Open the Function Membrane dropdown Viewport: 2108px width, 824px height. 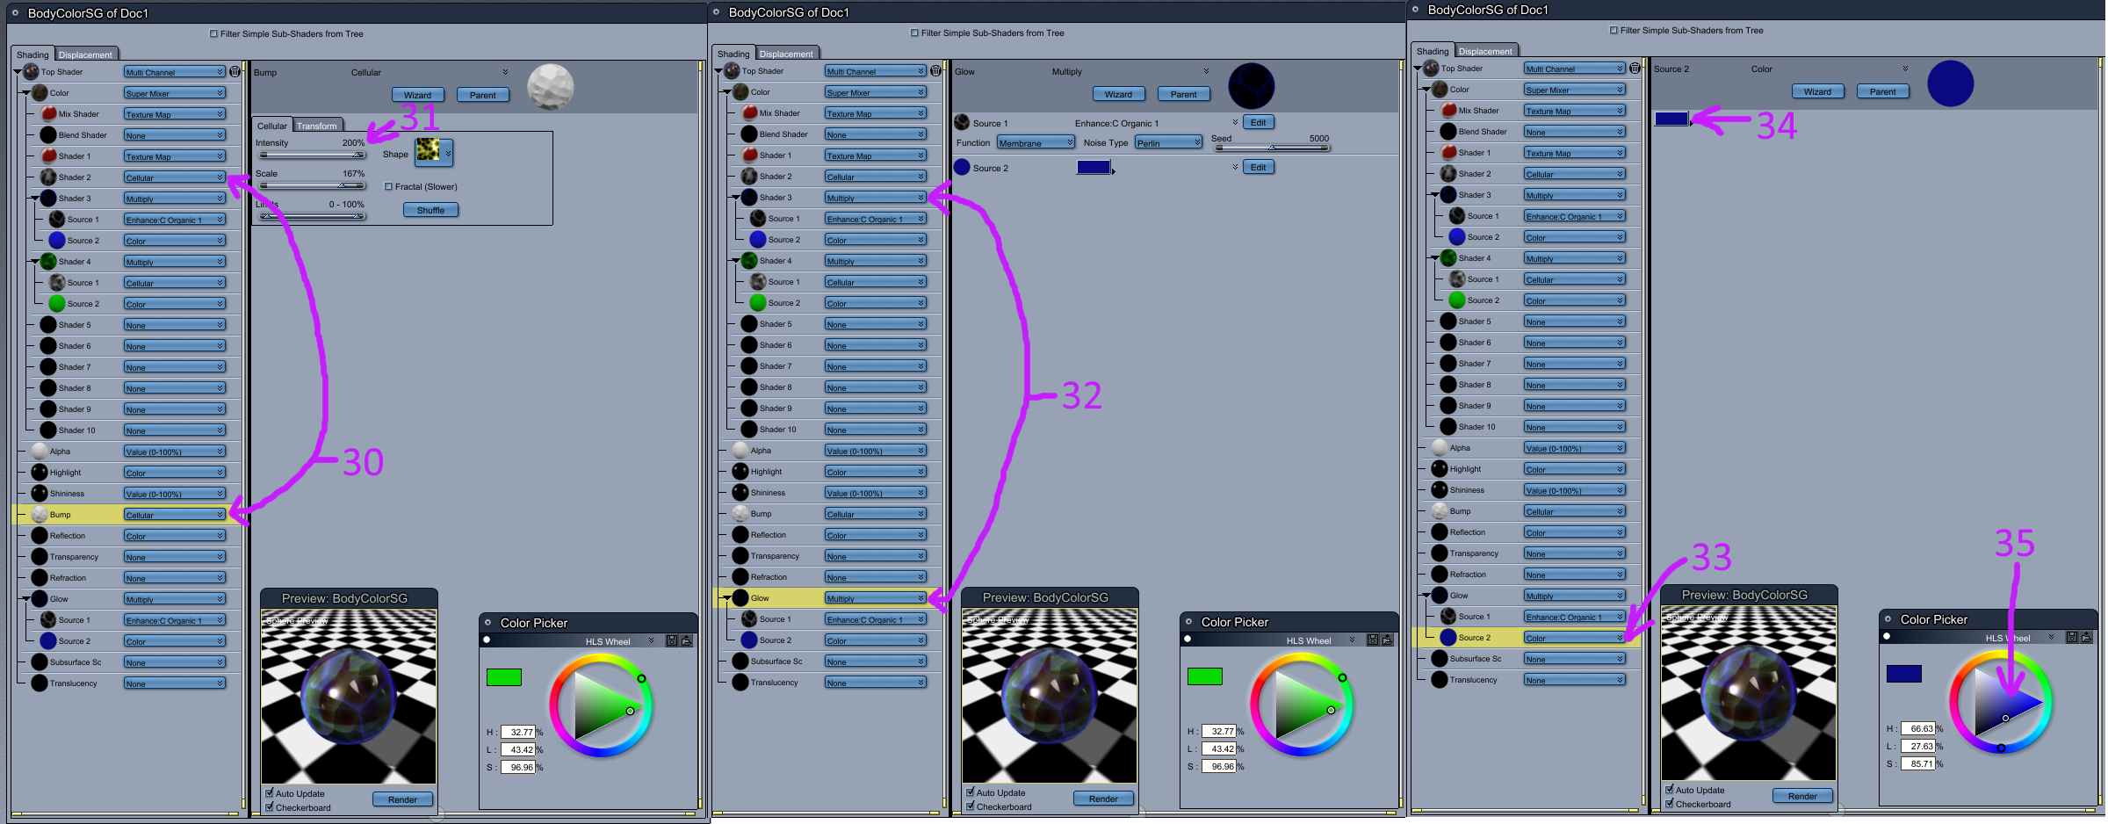[1036, 143]
